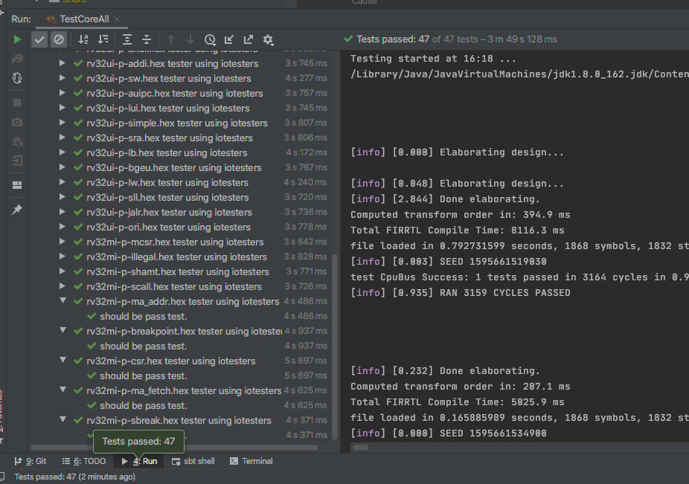The width and height of the screenshot is (689, 484).
Task: Select rv32ui-p-sra.hex tester row
Action: click(x=180, y=138)
